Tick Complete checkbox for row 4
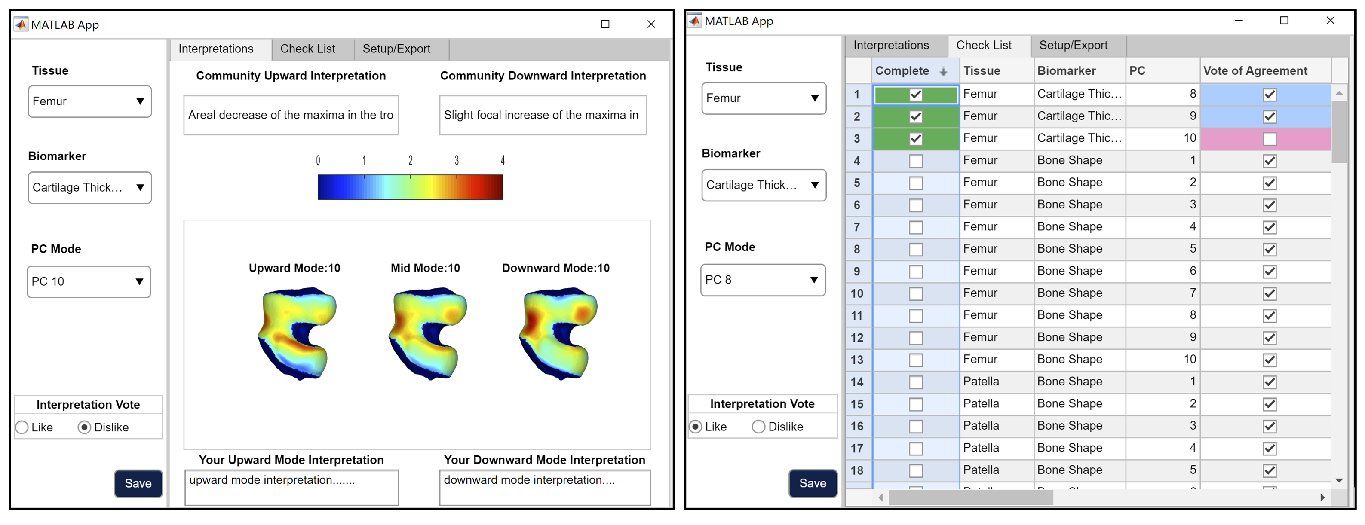Screen dimensions: 1365x525 [915, 161]
